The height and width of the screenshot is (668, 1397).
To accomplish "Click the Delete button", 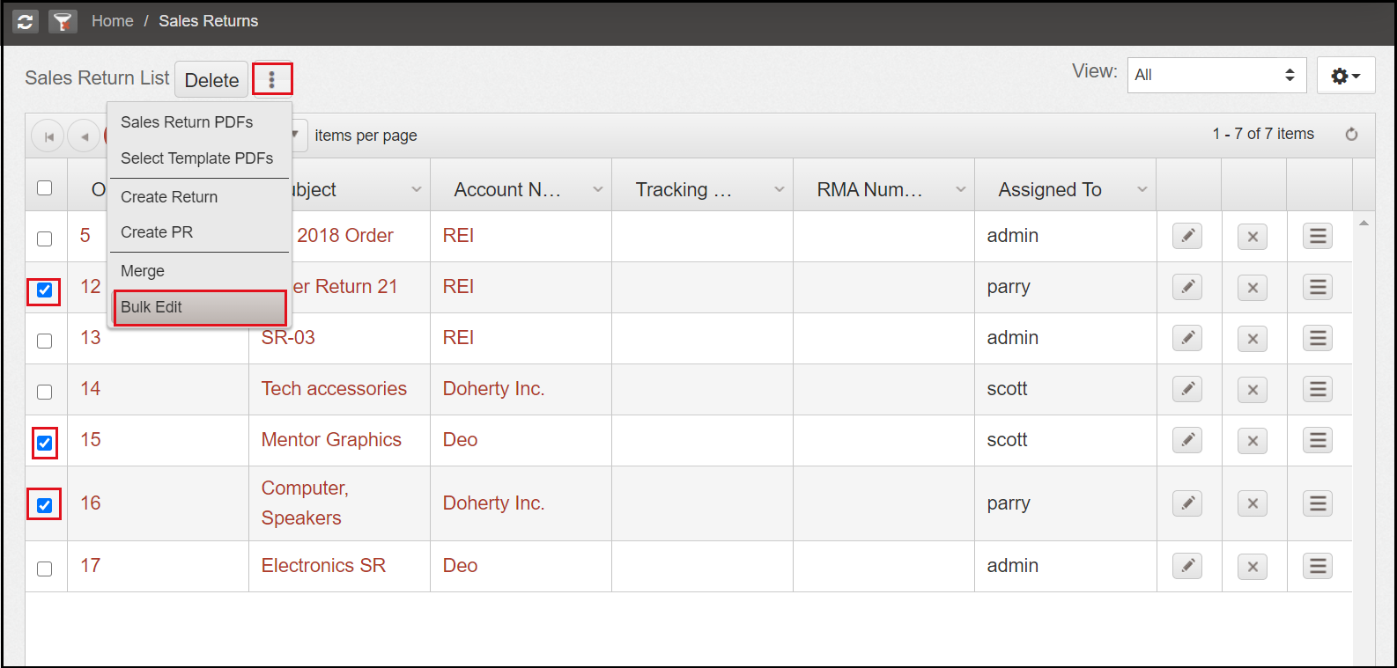I will (211, 80).
